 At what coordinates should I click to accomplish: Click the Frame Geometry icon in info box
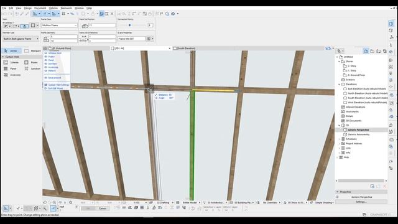(x=46, y=39)
